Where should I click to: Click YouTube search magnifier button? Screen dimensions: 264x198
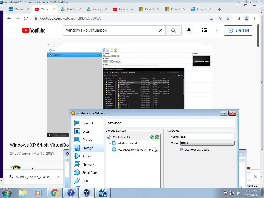(x=174, y=30)
